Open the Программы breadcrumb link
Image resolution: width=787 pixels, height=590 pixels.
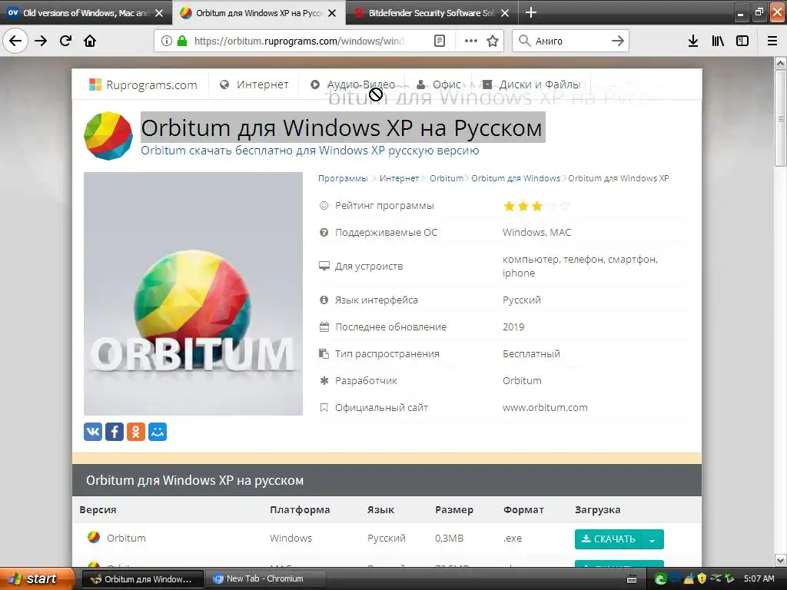(x=343, y=178)
